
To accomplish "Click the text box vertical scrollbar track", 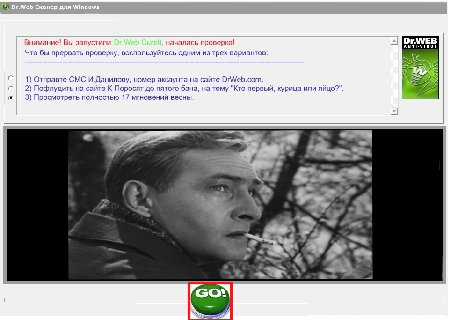I will click(x=394, y=75).
